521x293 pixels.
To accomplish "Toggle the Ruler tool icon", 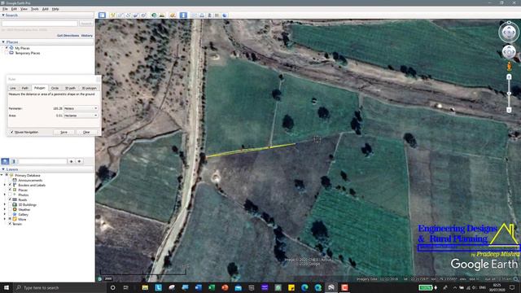I will click(183, 15).
